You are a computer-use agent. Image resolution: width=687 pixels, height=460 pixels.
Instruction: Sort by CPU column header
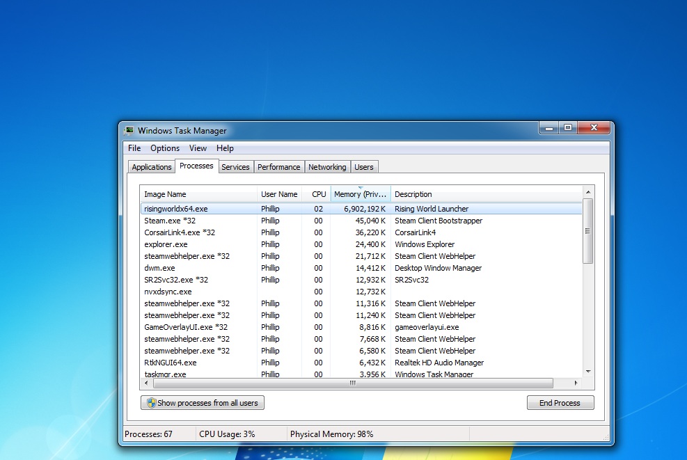pyautogui.click(x=318, y=194)
